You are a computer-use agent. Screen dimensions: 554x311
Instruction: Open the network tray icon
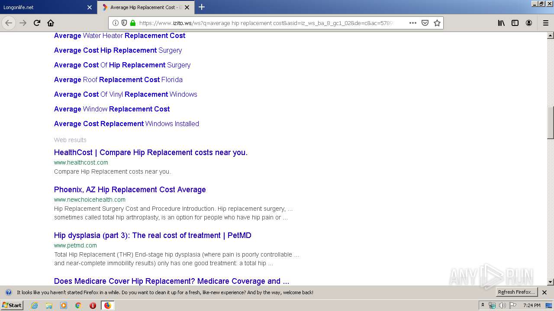click(492, 305)
